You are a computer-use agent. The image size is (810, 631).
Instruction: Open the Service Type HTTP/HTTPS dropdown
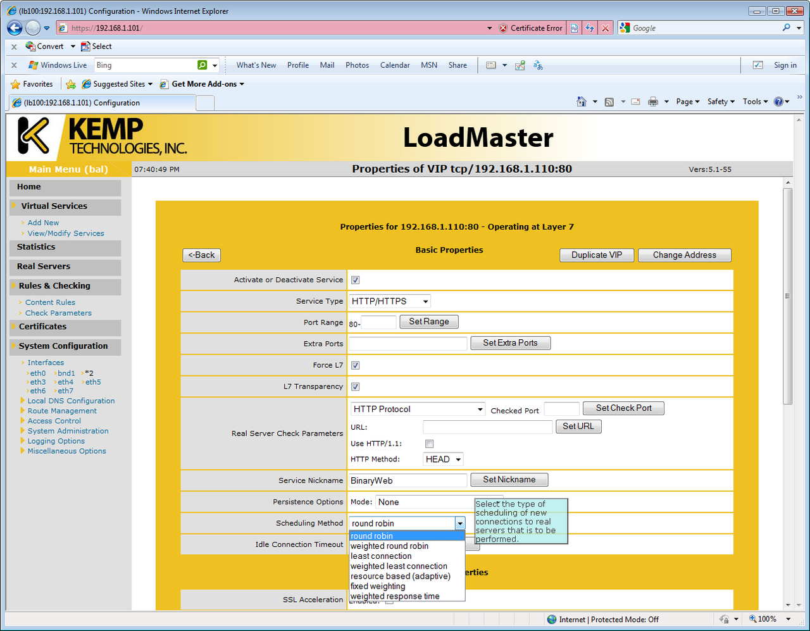pyautogui.click(x=390, y=301)
